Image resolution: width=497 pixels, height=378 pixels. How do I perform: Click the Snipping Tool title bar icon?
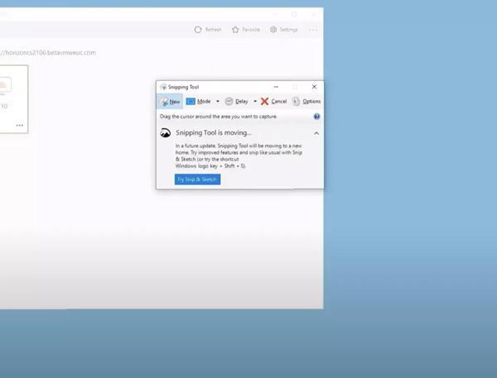pos(163,87)
